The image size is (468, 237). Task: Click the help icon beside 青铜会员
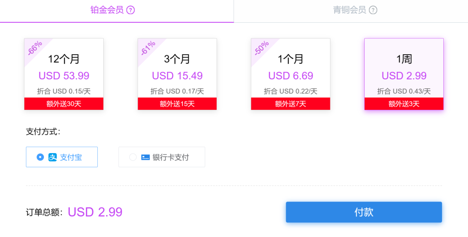coord(373,10)
